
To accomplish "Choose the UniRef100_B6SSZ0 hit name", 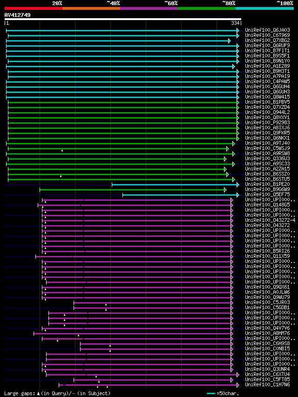I will tap(267, 174).
